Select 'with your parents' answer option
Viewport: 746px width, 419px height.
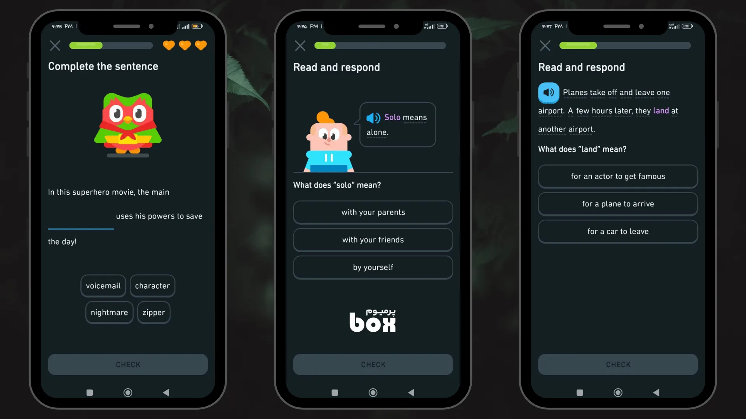tap(373, 212)
